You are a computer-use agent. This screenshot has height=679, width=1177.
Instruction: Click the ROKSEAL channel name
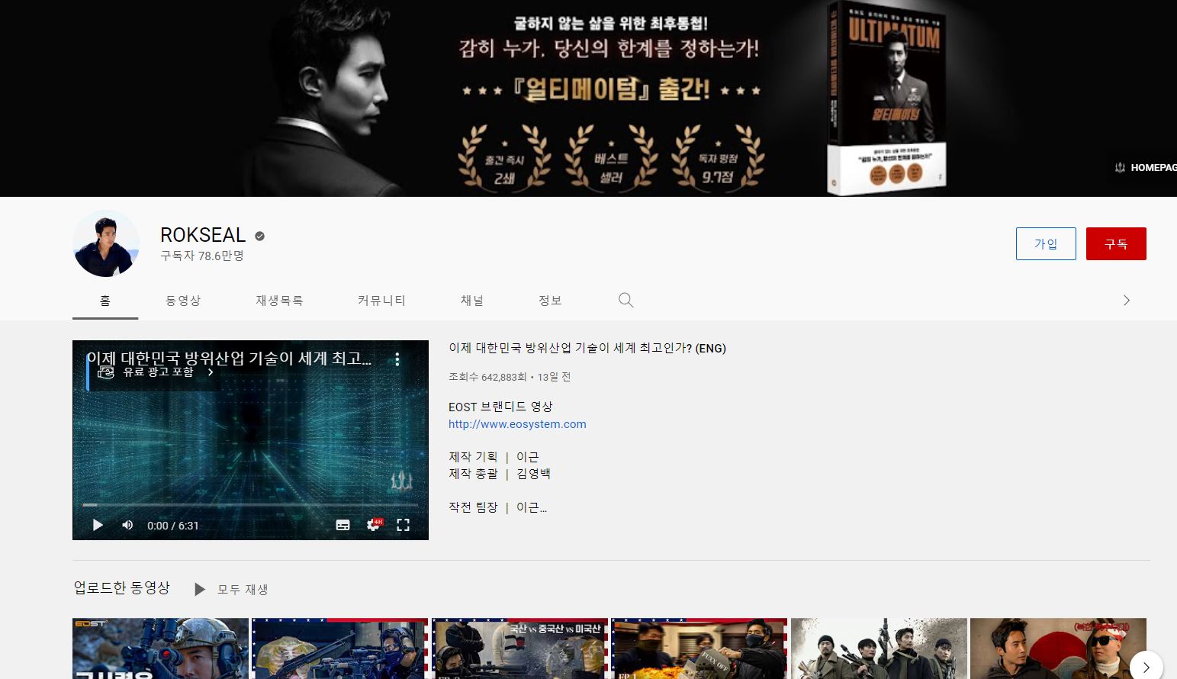tap(203, 235)
